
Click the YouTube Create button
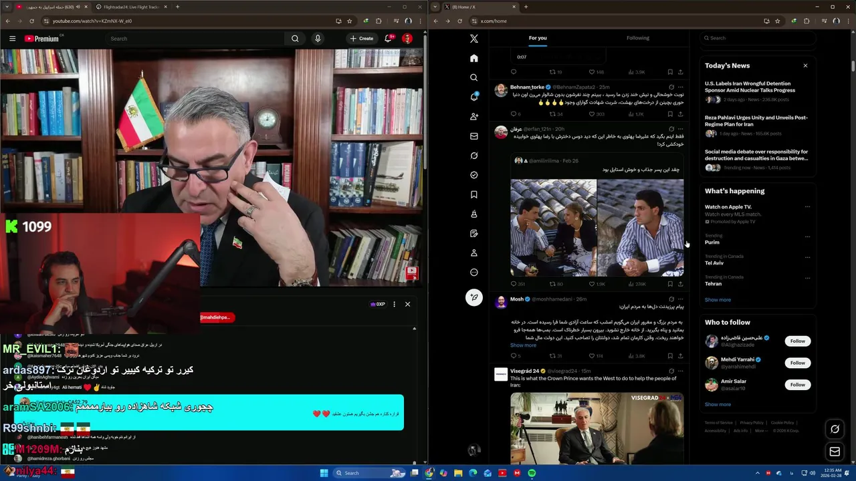point(362,39)
